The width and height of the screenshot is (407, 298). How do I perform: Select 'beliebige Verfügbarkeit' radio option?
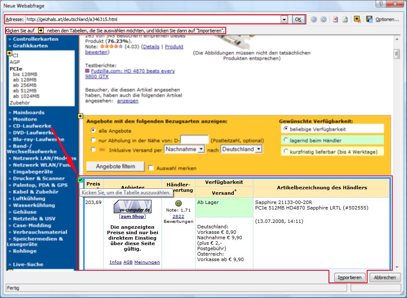tap(285, 128)
